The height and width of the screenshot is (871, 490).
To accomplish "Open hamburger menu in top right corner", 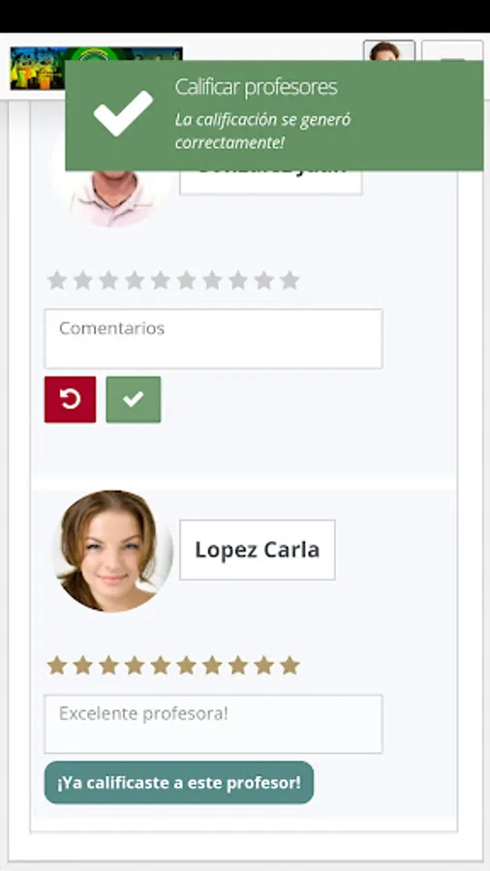I will point(452,50).
